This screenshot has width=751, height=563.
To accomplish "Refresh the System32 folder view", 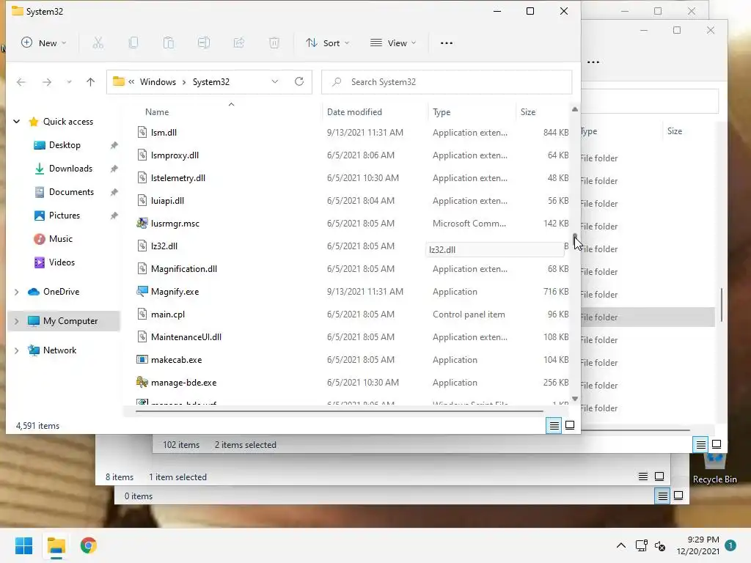I will 299,82.
